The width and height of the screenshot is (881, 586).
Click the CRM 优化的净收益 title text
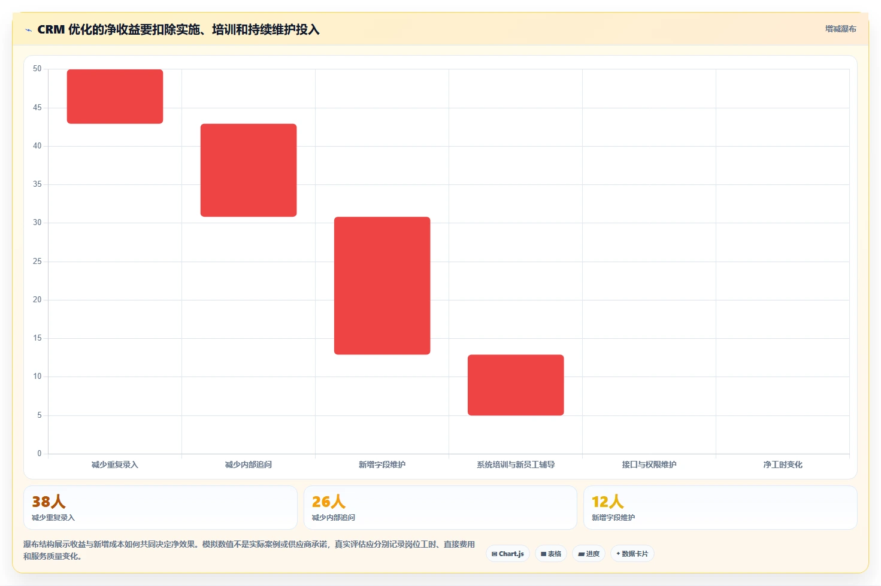point(178,29)
